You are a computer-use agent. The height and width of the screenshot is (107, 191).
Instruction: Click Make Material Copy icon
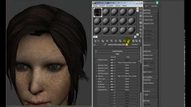click(x=111, y=41)
